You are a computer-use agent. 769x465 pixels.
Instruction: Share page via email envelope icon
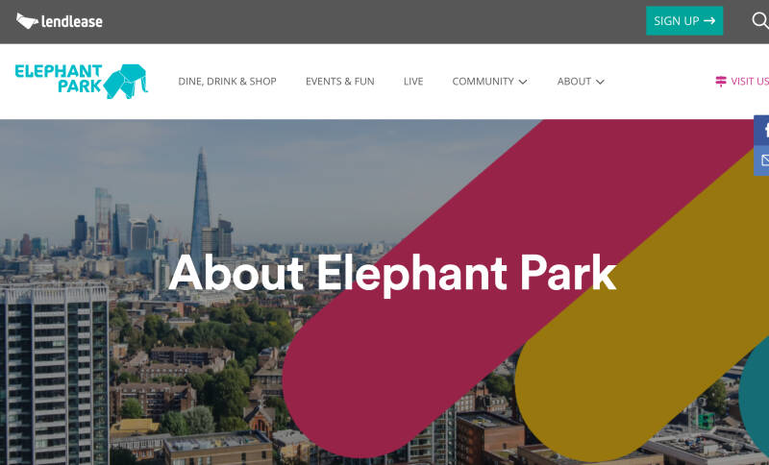761,160
